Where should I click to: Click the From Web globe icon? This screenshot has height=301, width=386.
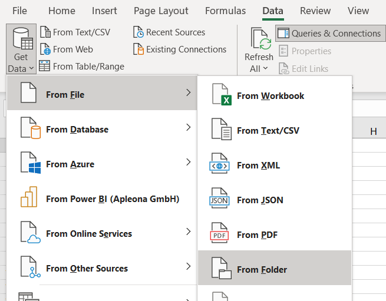tap(45, 49)
